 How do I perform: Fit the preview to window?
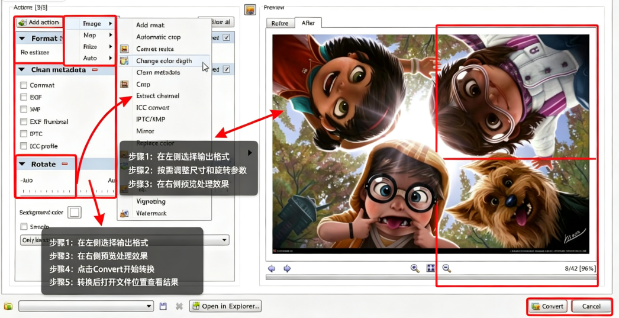point(431,269)
